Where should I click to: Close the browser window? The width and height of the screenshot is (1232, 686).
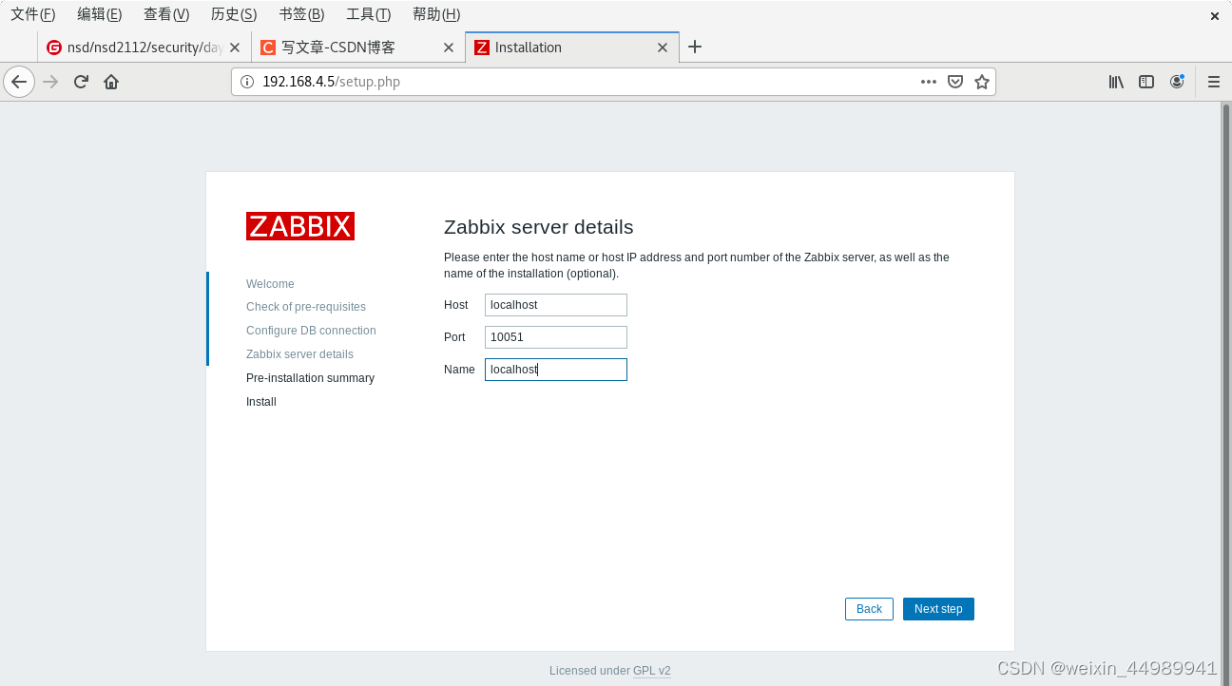point(1214,15)
